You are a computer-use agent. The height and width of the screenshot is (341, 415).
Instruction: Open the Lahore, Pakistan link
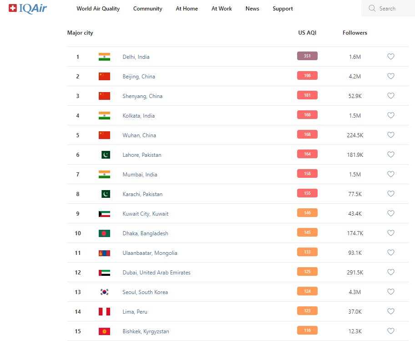142,155
